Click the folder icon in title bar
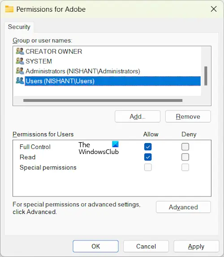 (9, 9)
